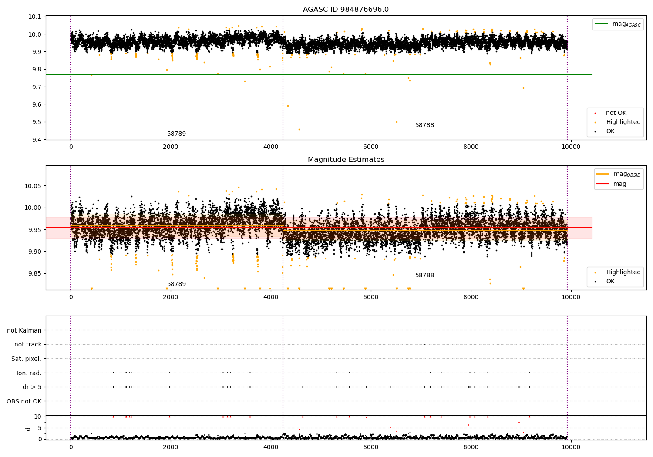Click the 'Sat. pixel.' row label
The height and width of the screenshot is (457, 653).
[x=26, y=359]
